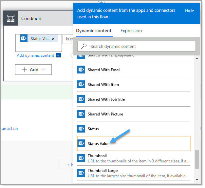Click SharePoint icon next to Shared With JobTitle

[81, 99]
